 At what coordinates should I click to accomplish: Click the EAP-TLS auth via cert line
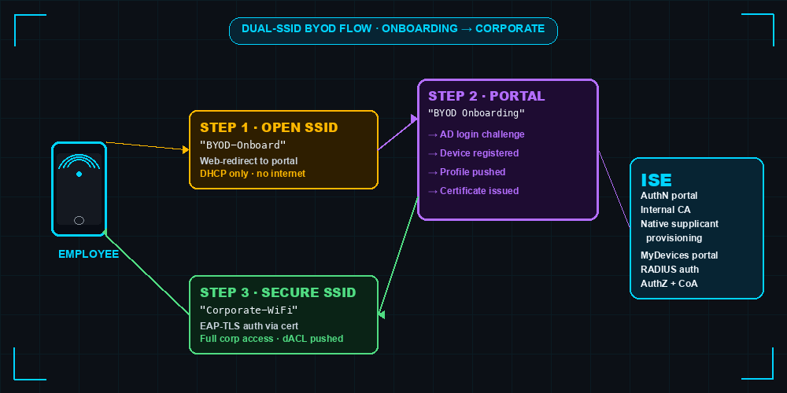click(x=249, y=326)
